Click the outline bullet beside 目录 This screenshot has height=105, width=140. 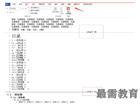point(9,36)
